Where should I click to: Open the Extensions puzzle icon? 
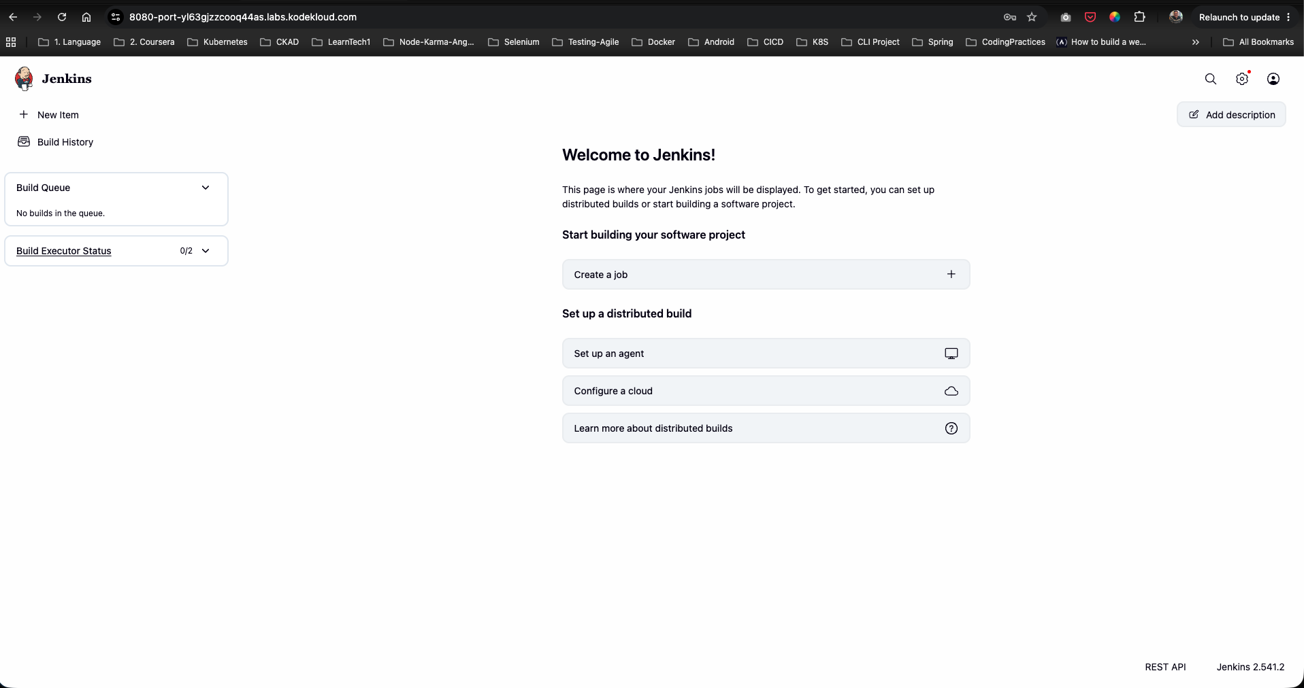(x=1139, y=17)
